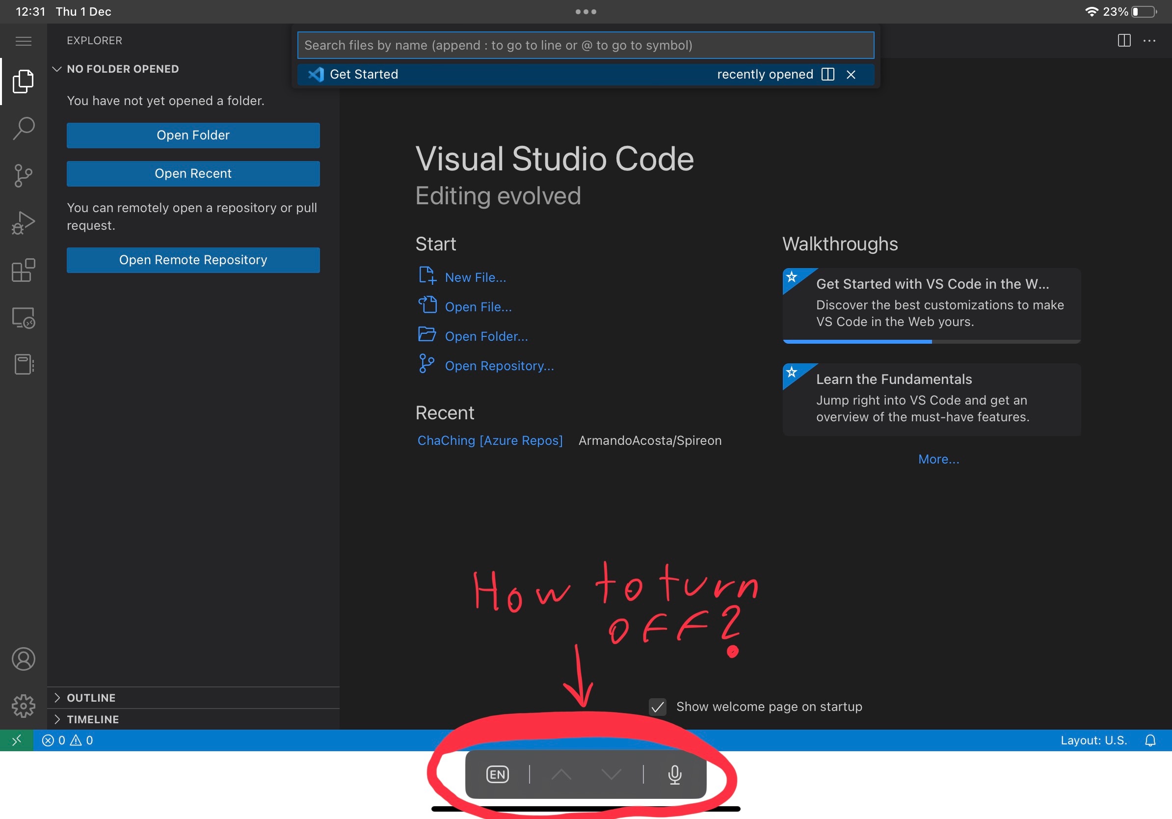The height and width of the screenshot is (819, 1172).
Task: Open the Run and Debug view
Action: [24, 223]
